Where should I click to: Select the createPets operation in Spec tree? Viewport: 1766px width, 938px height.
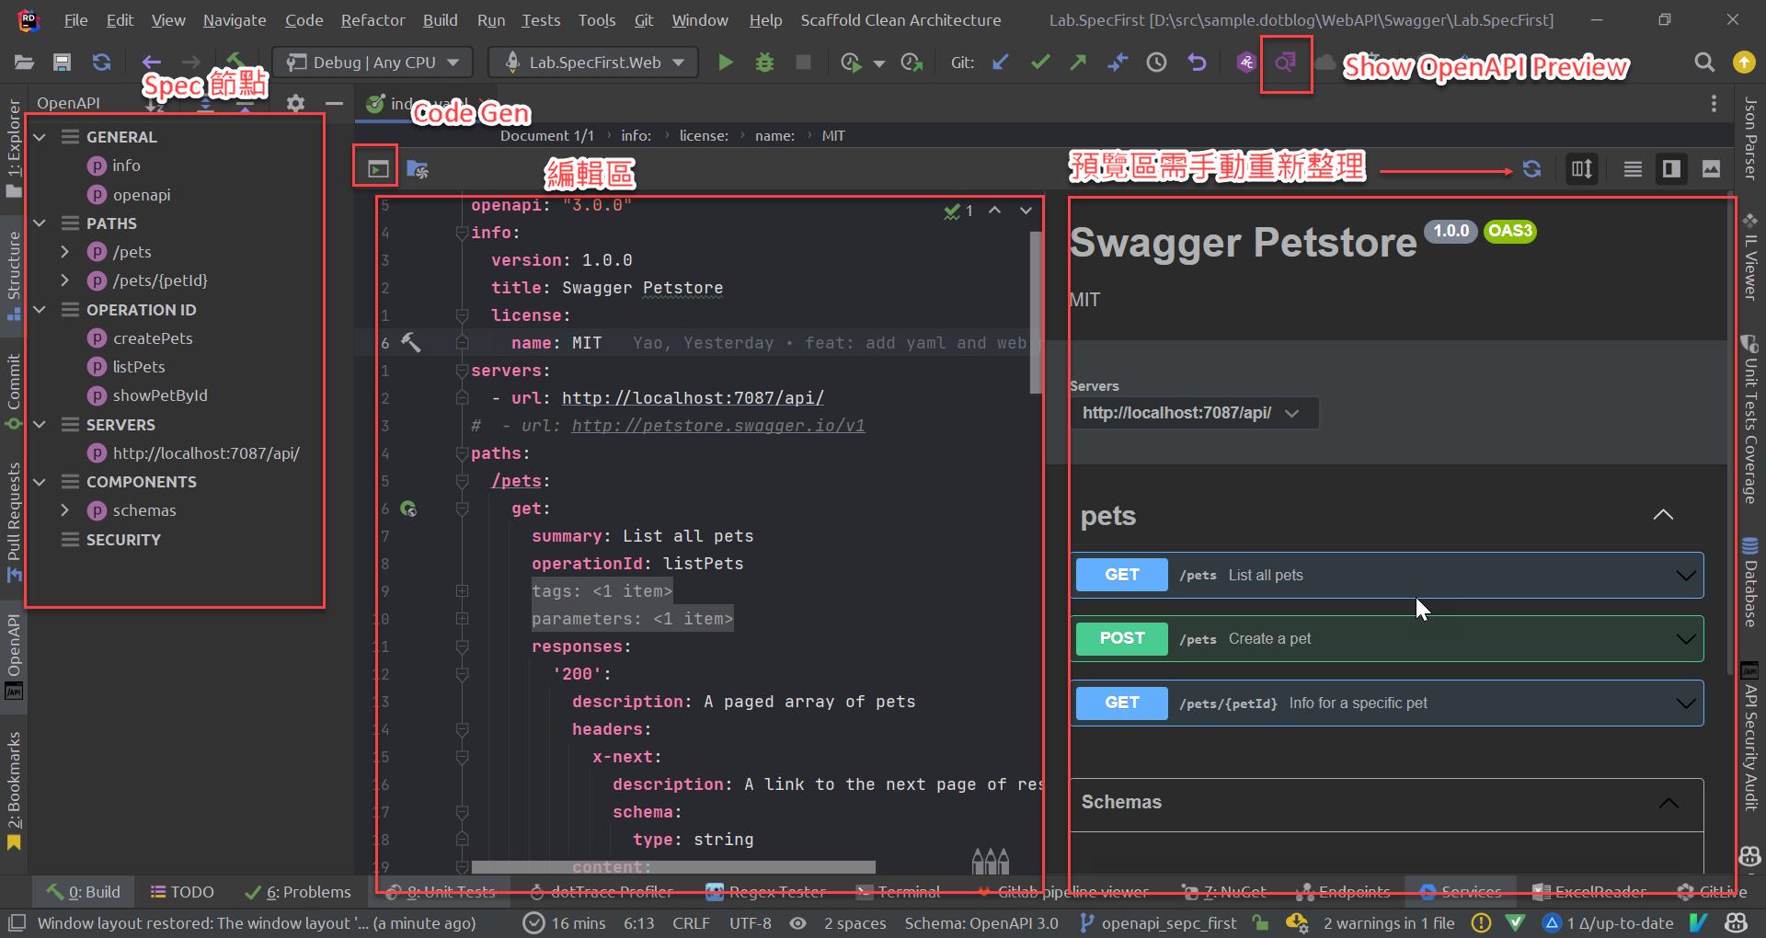point(152,338)
